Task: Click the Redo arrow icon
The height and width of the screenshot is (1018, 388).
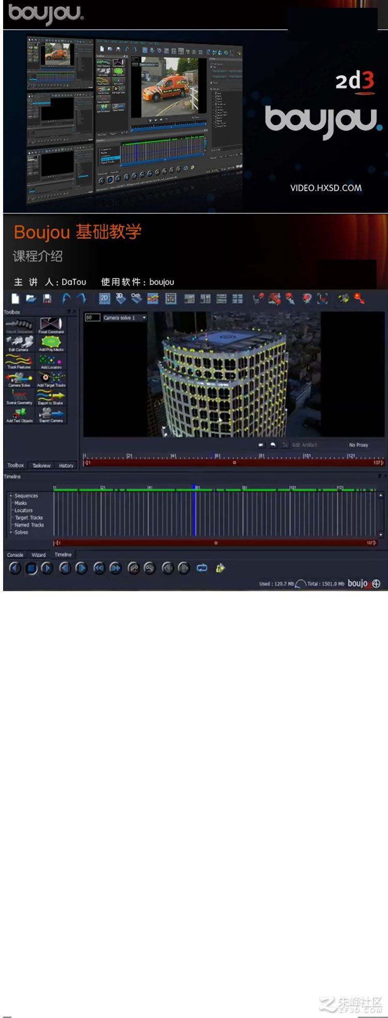Action: coord(81,298)
